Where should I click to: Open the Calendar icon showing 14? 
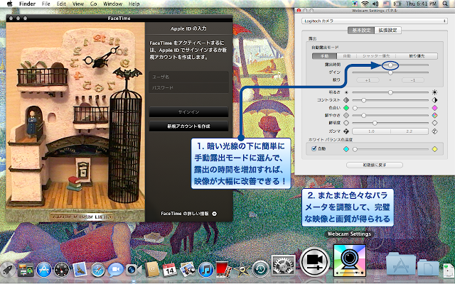(x=170, y=270)
